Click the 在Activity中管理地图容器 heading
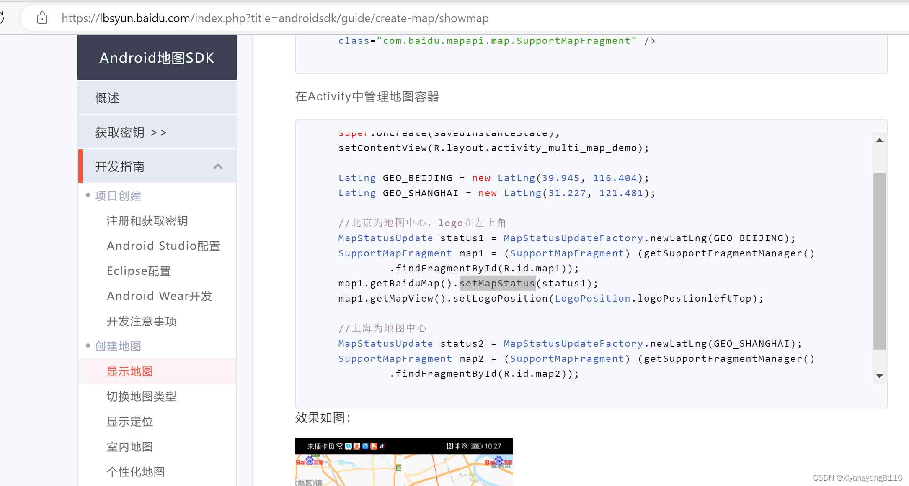909x486 pixels. tap(367, 97)
